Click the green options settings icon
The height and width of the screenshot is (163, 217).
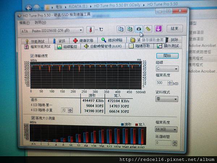click(x=148, y=29)
